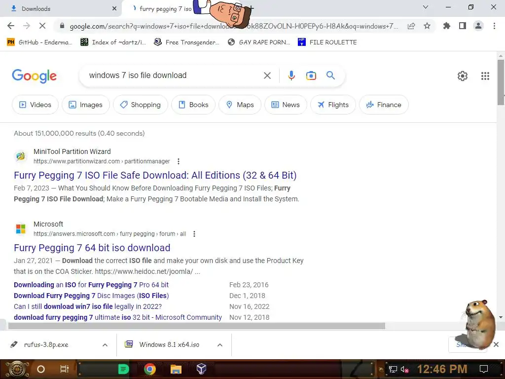View site information via the lock icon
Screen dimensions: 505x379
click(x=62, y=26)
